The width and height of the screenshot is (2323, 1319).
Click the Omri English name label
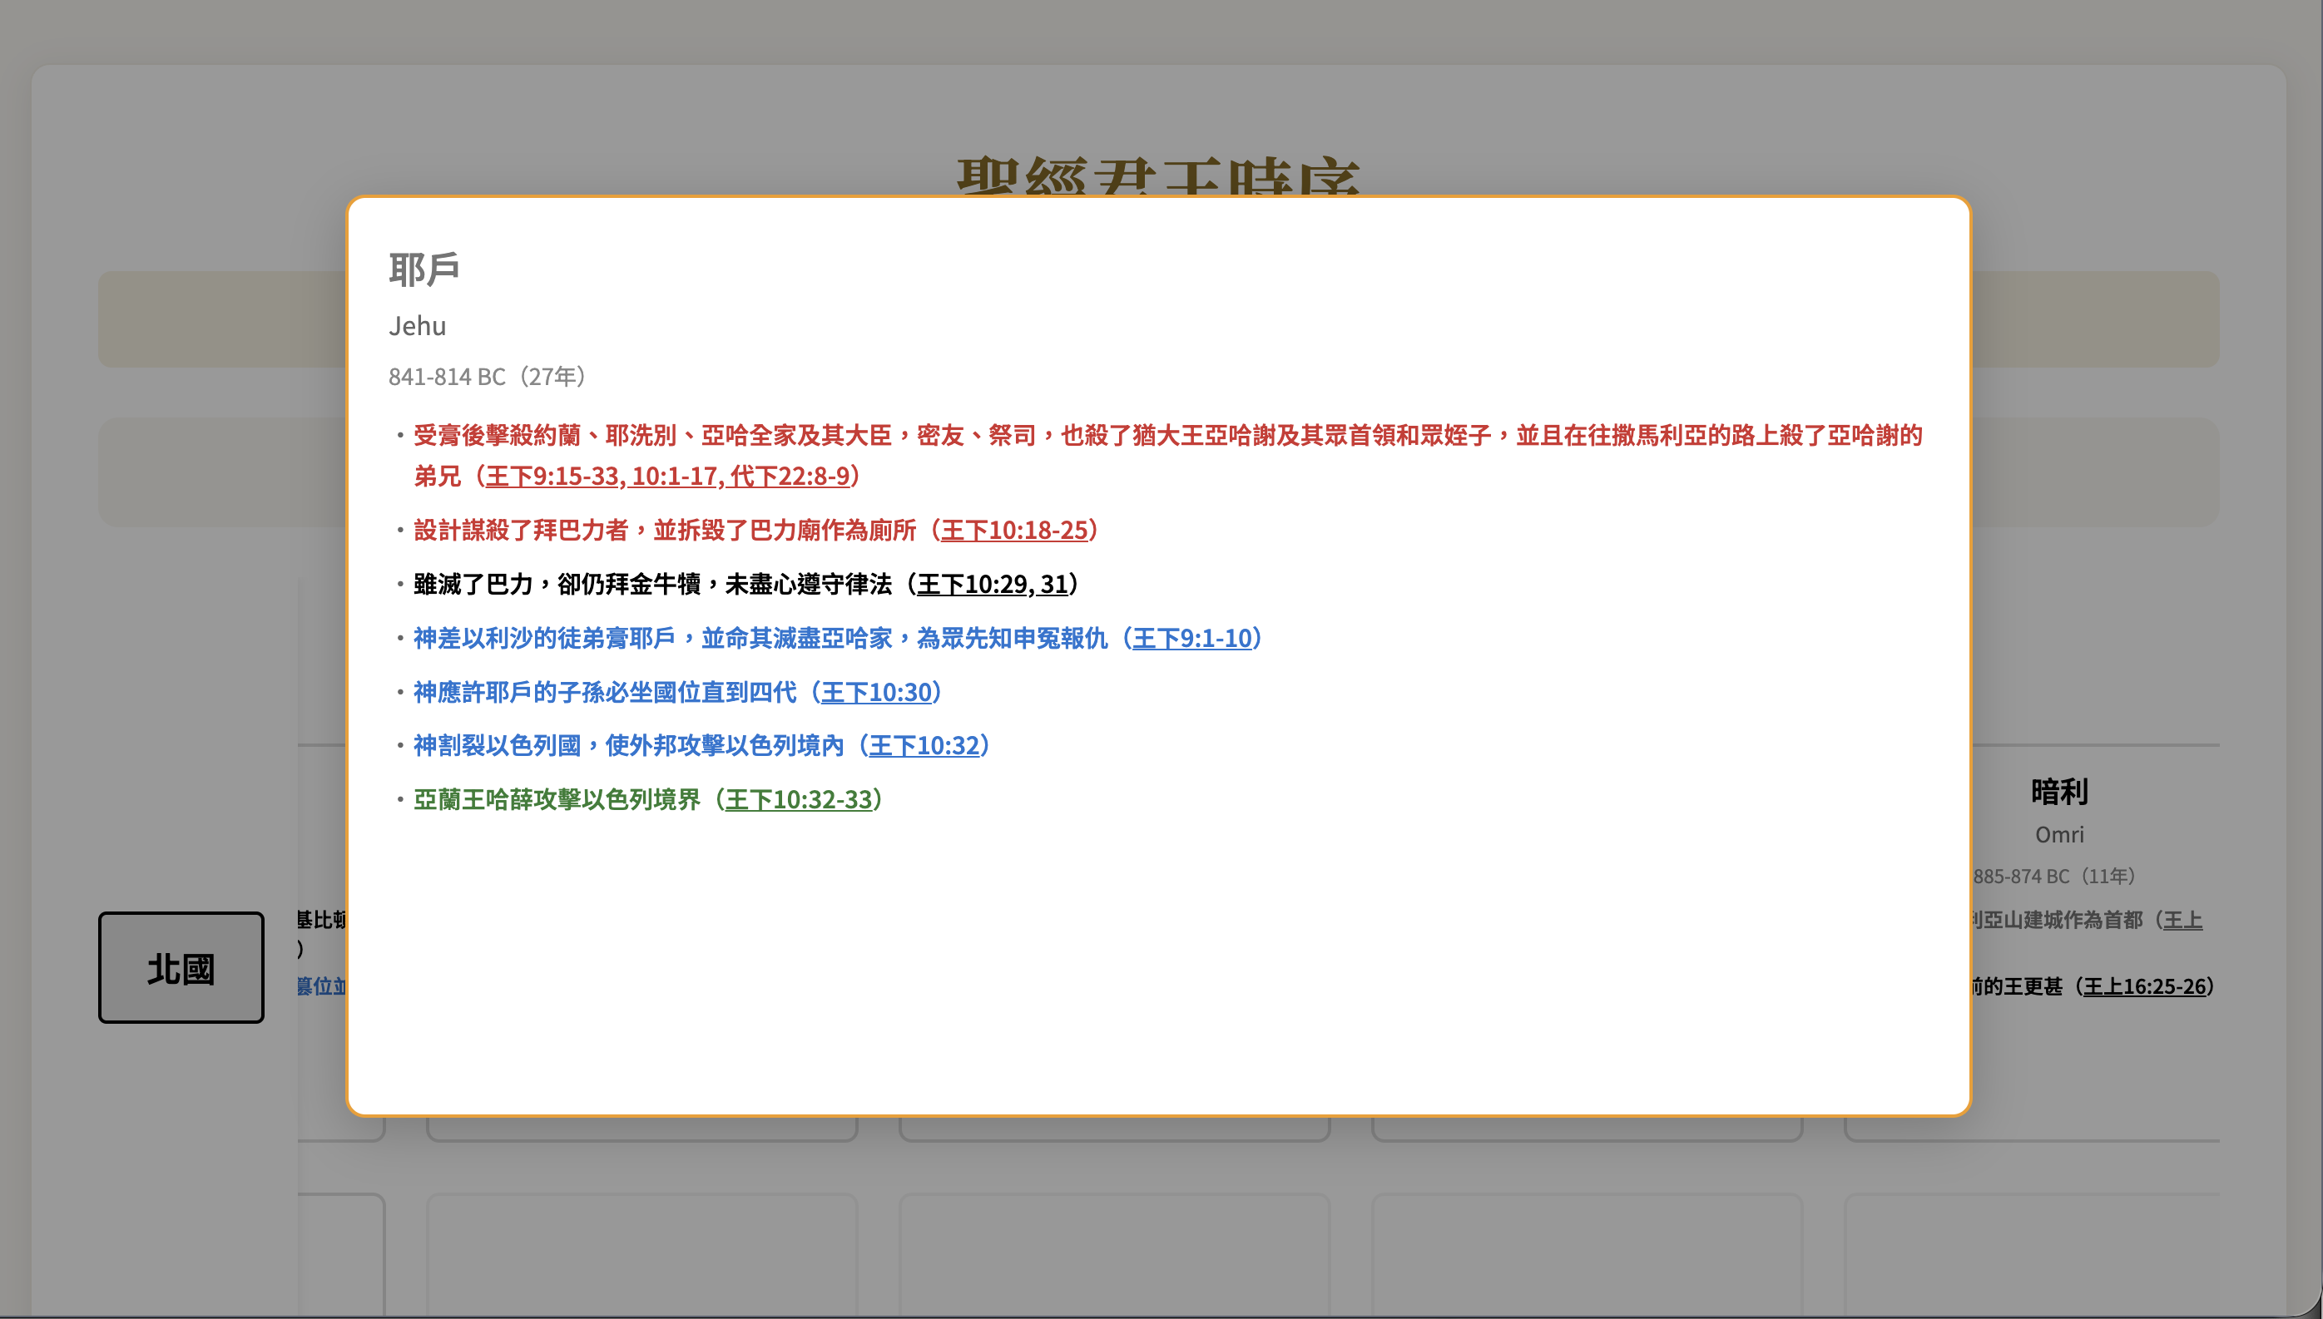pyautogui.click(x=2058, y=834)
